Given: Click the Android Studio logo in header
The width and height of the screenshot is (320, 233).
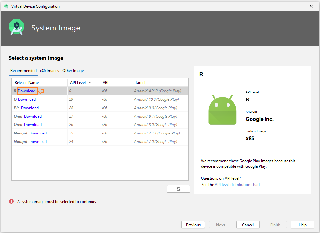Looking at the screenshot, I should click(x=17, y=27).
